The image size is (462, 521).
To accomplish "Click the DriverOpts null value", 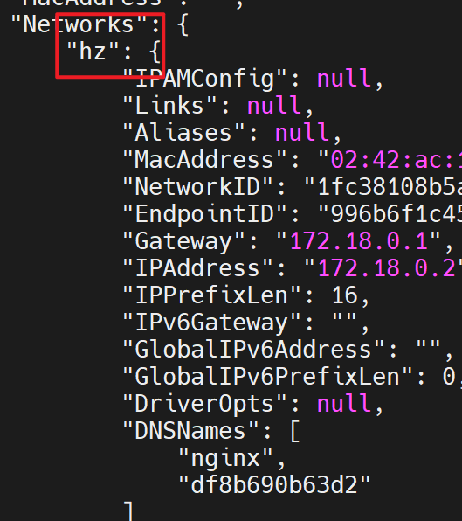I will point(344,404).
